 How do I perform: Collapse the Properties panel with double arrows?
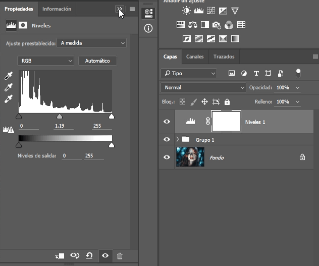click(120, 9)
